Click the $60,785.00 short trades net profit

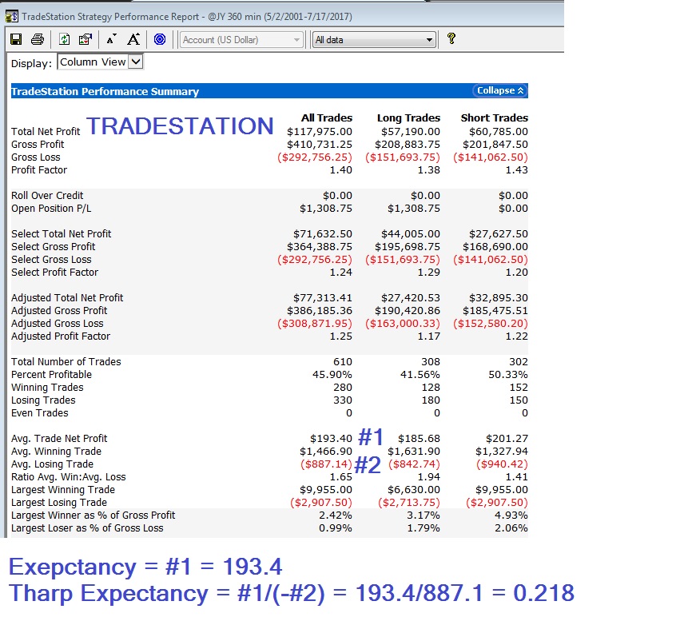coord(498,132)
